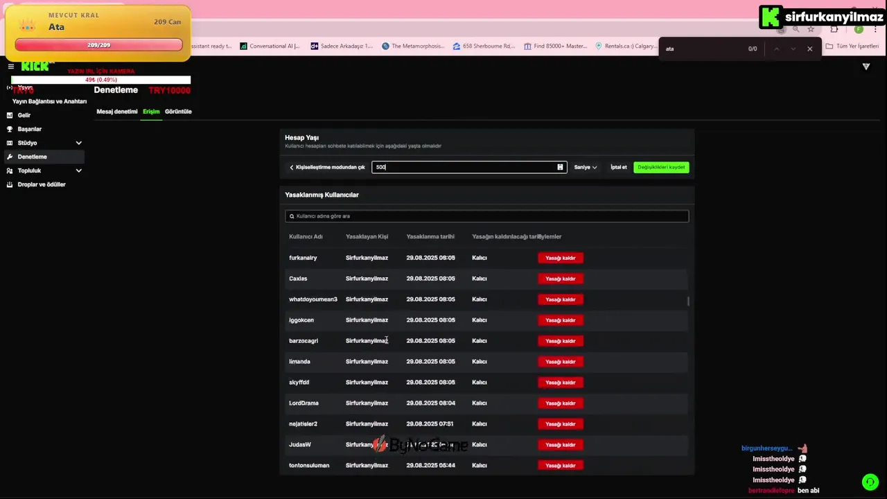887x499 pixels.
Task: Open the Rentals.ca Calgary bookmark
Action: pyautogui.click(x=626, y=46)
